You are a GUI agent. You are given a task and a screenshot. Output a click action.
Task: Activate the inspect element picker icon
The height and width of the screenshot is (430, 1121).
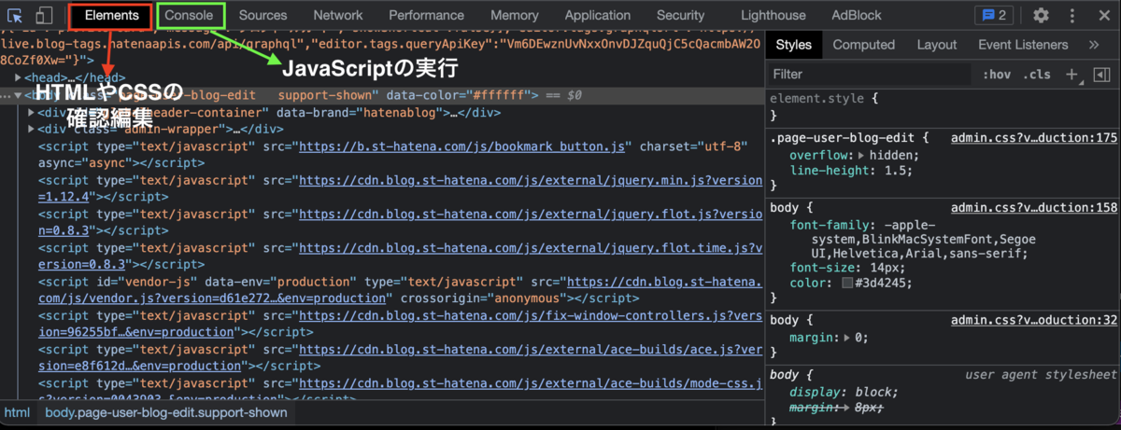coord(16,16)
